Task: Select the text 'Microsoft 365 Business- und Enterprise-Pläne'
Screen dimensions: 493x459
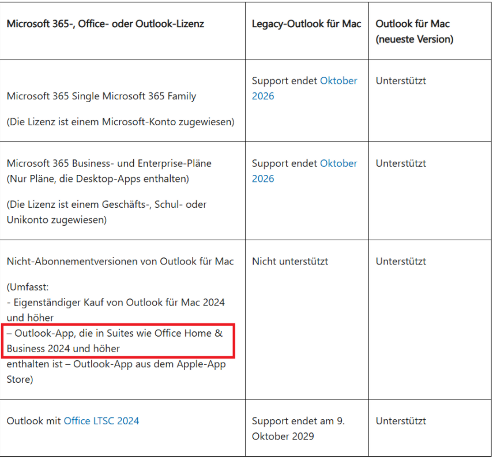Action: [109, 163]
